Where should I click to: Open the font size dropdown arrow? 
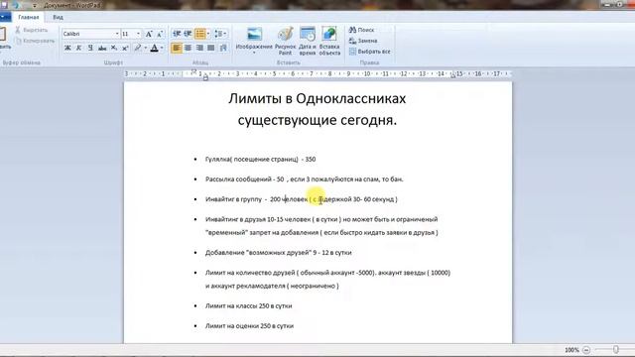(x=139, y=34)
